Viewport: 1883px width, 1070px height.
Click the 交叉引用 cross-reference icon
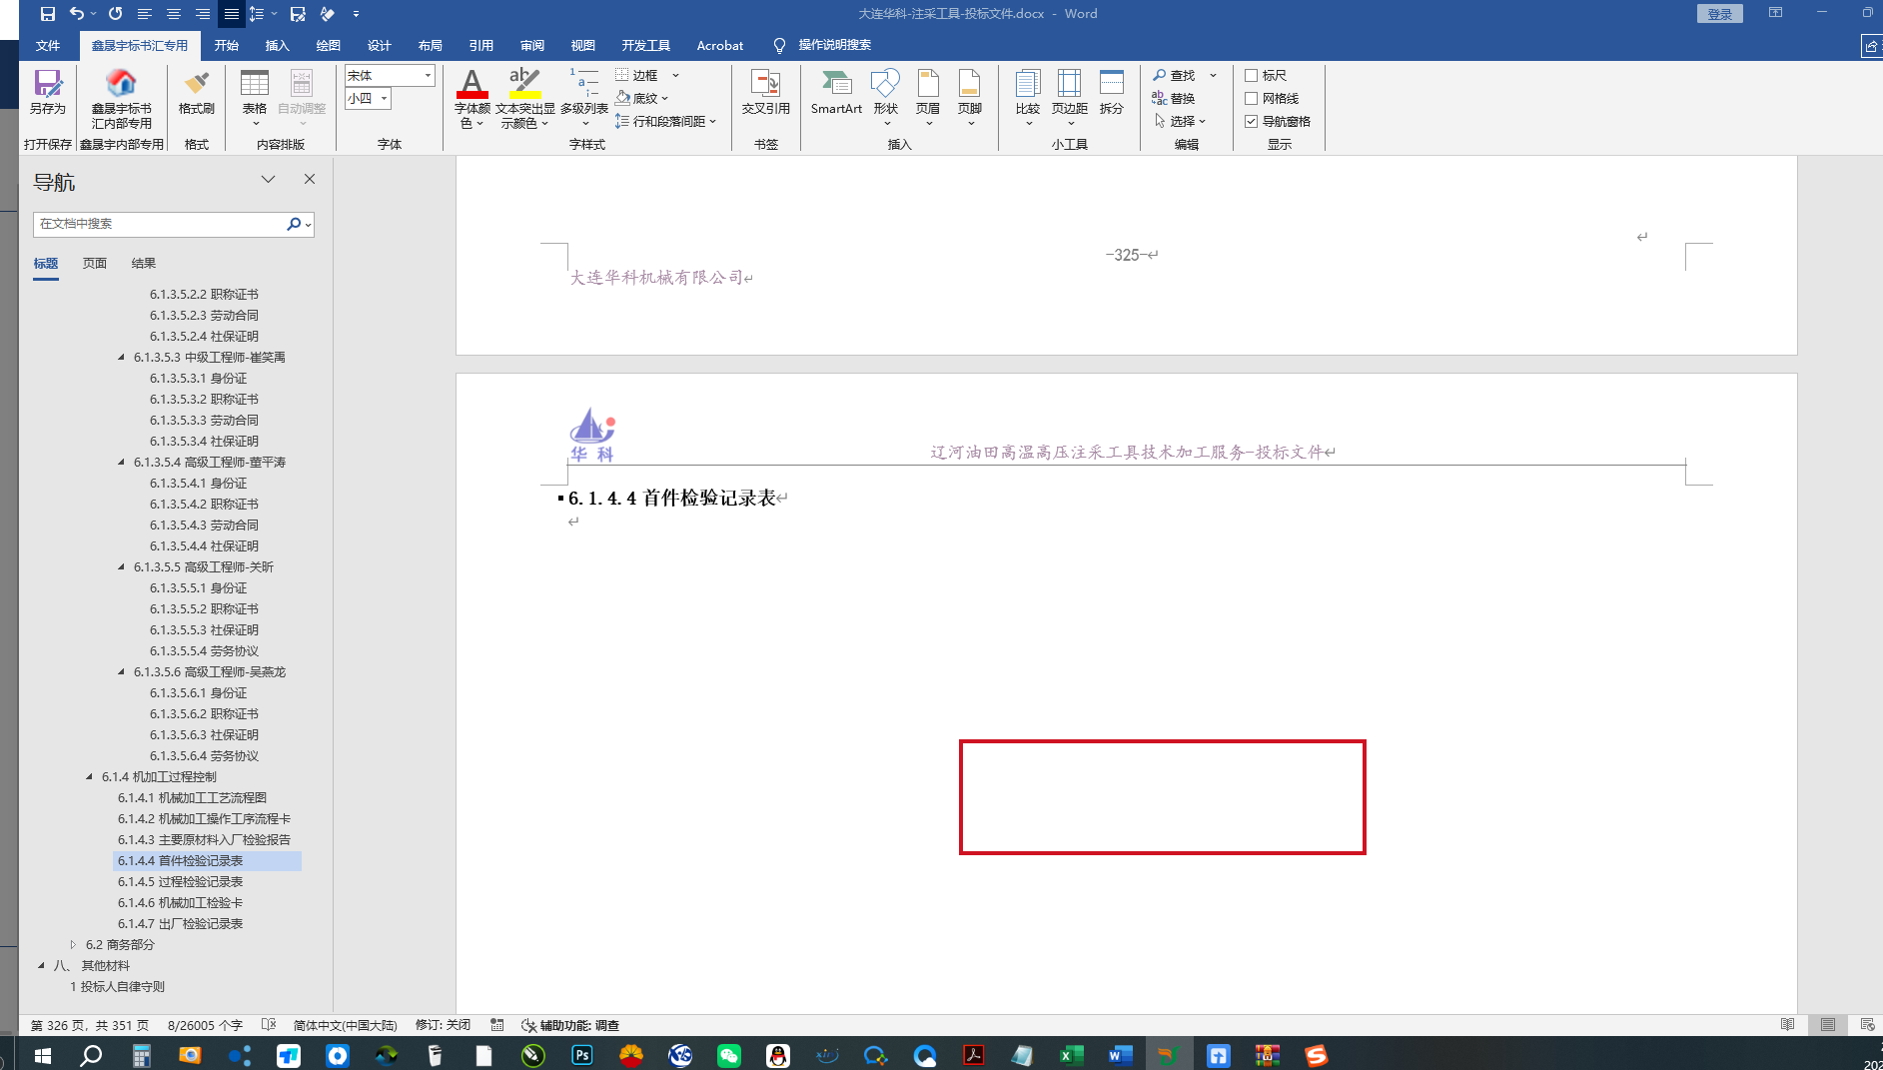coord(765,93)
